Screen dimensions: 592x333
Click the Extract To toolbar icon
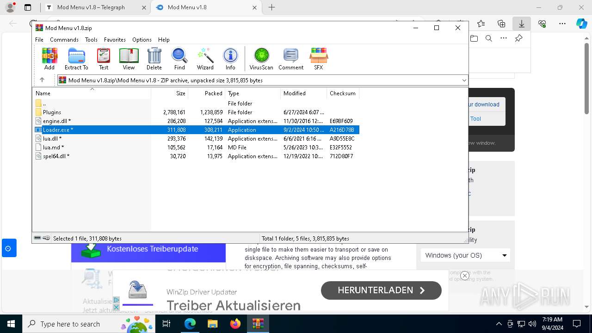coord(76,59)
